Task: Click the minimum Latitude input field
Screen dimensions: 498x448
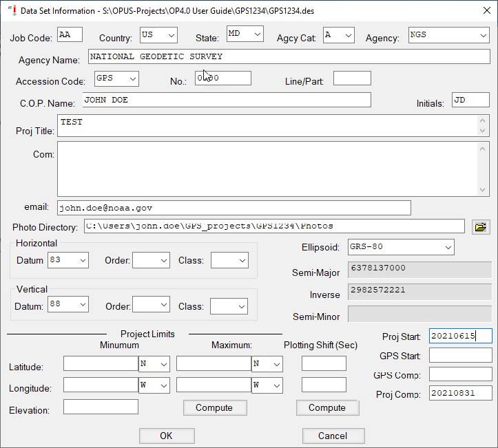Action: coord(101,363)
